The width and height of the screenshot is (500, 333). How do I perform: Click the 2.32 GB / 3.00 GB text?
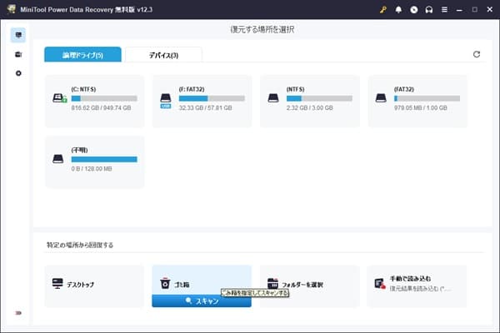click(310, 107)
